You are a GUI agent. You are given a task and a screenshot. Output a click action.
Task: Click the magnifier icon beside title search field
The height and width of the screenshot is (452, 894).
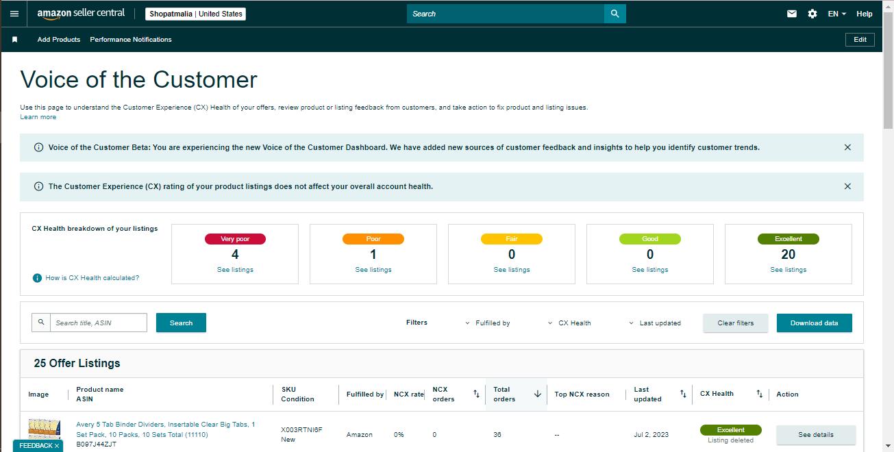(x=41, y=323)
